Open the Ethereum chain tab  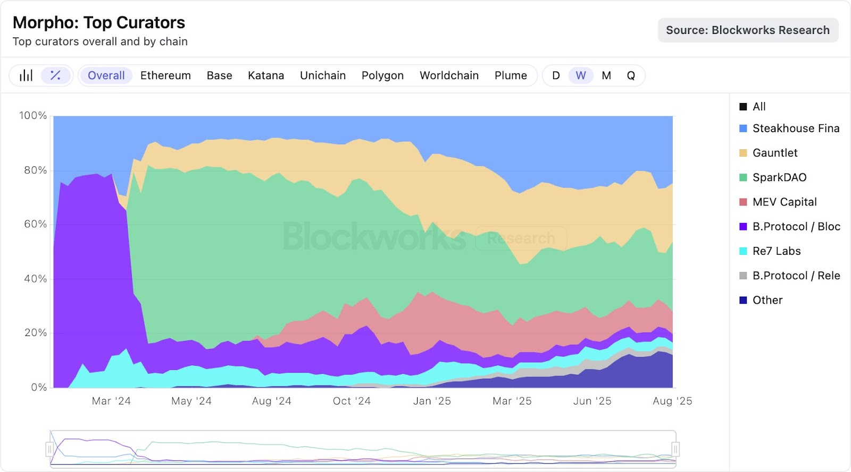pyautogui.click(x=165, y=75)
